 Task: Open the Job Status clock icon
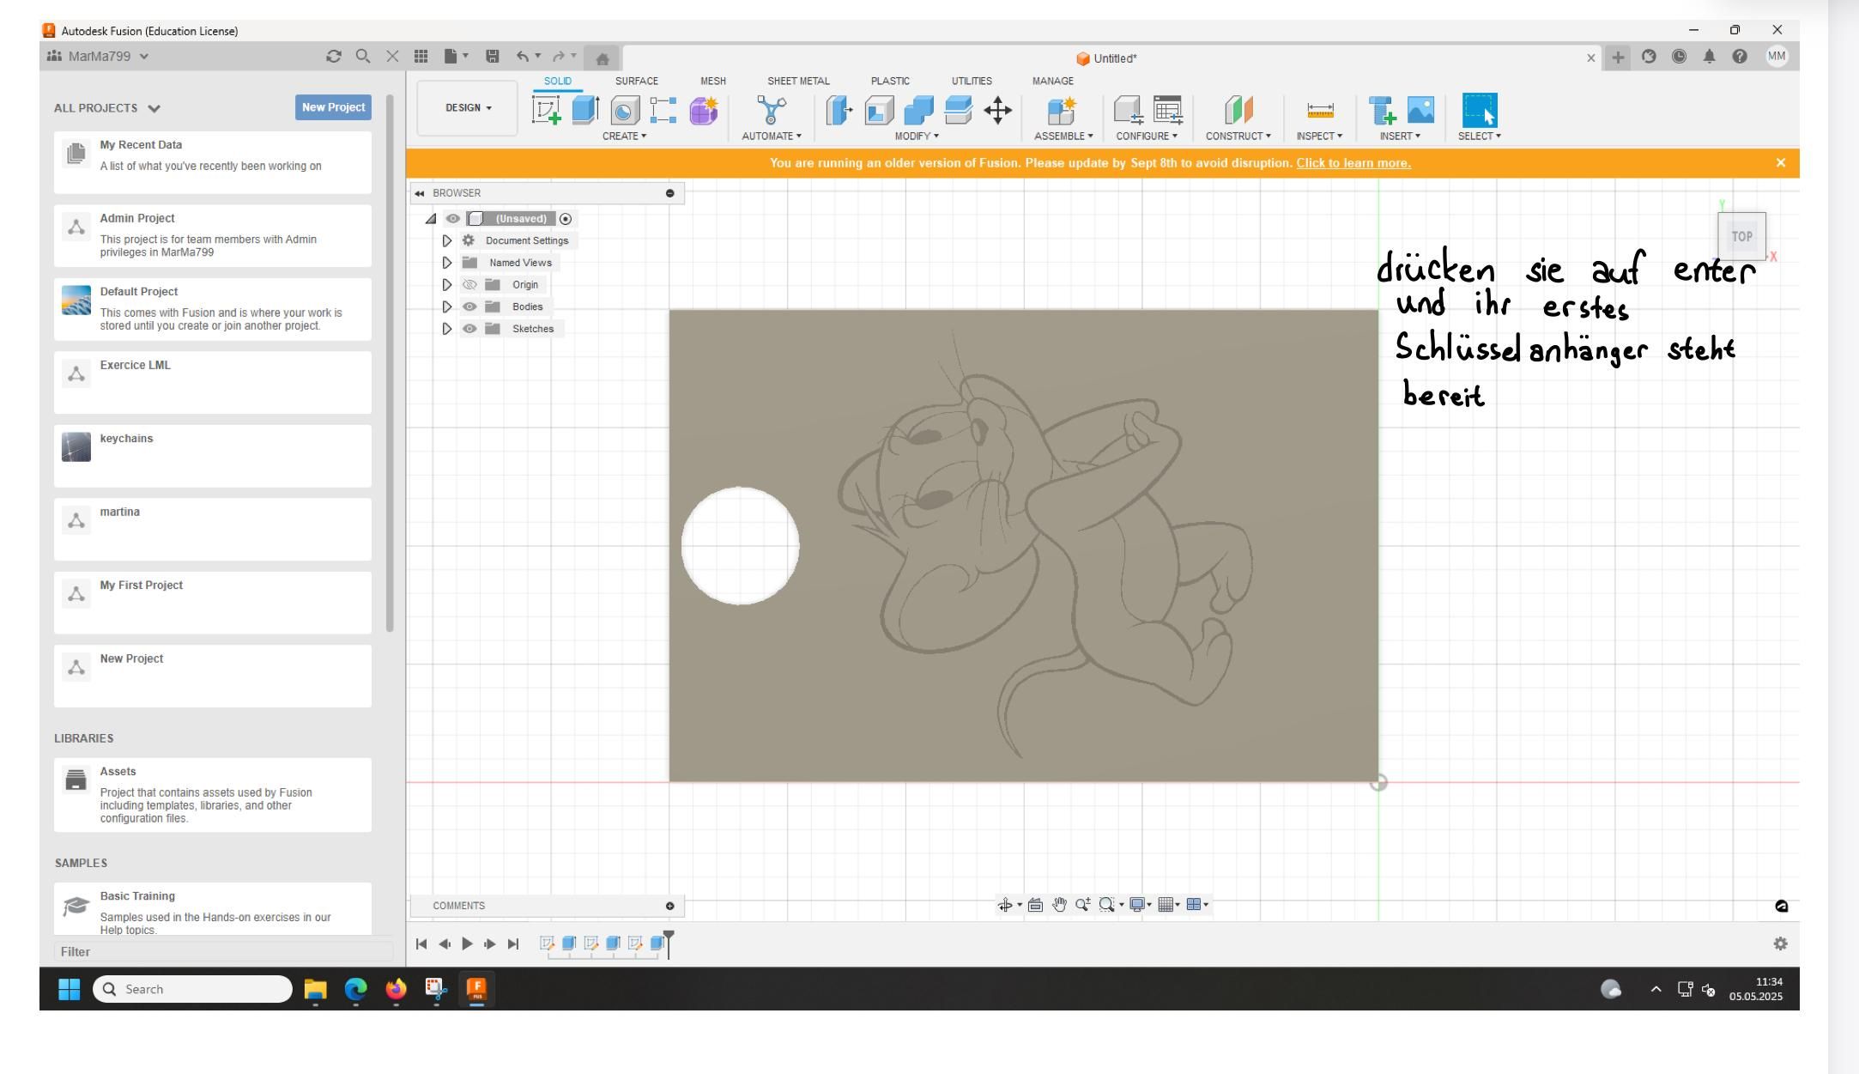(x=1679, y=57)
